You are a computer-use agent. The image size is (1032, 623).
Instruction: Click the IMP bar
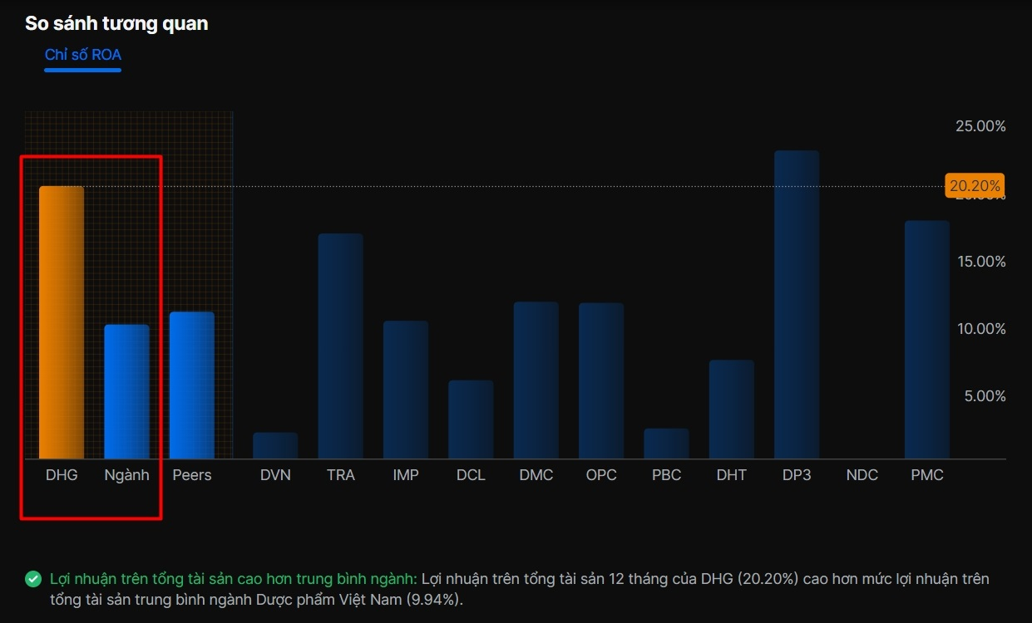[406, 390]
